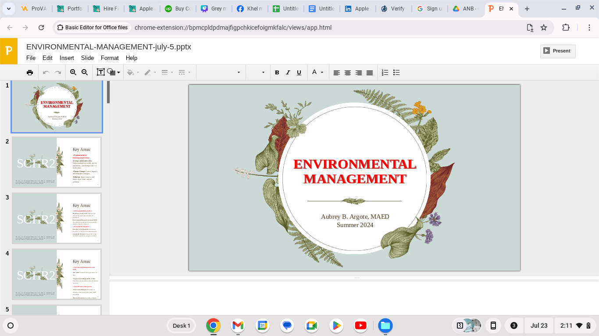The width and height of the screenshot is (599, 336).
Task: Insert a numbered list
Action: [x=385, y=73]
